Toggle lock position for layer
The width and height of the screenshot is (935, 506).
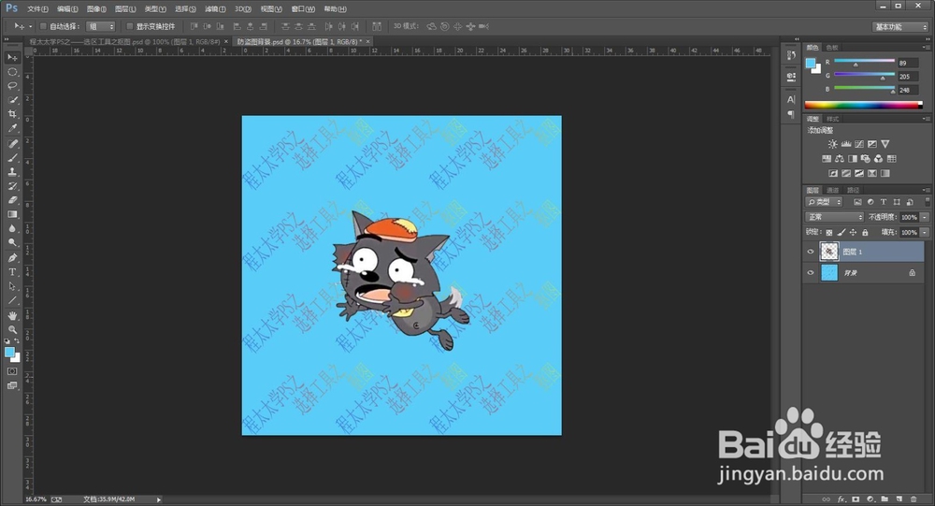click(853, 232)
